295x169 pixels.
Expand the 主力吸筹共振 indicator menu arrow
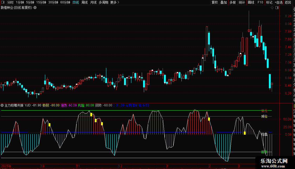tap(2, 105)
